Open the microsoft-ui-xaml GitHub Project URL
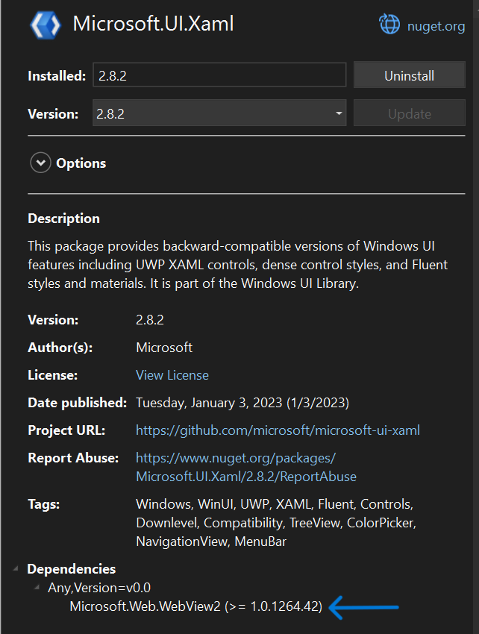This screenshot has height=634, width=479. tap(278, 430)
